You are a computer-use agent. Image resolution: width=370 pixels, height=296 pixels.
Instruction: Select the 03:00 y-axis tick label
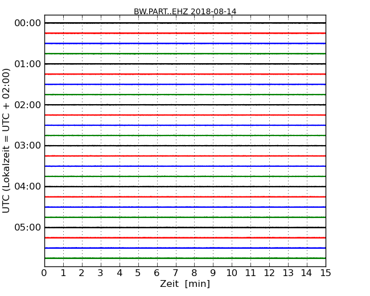[28, 146]
